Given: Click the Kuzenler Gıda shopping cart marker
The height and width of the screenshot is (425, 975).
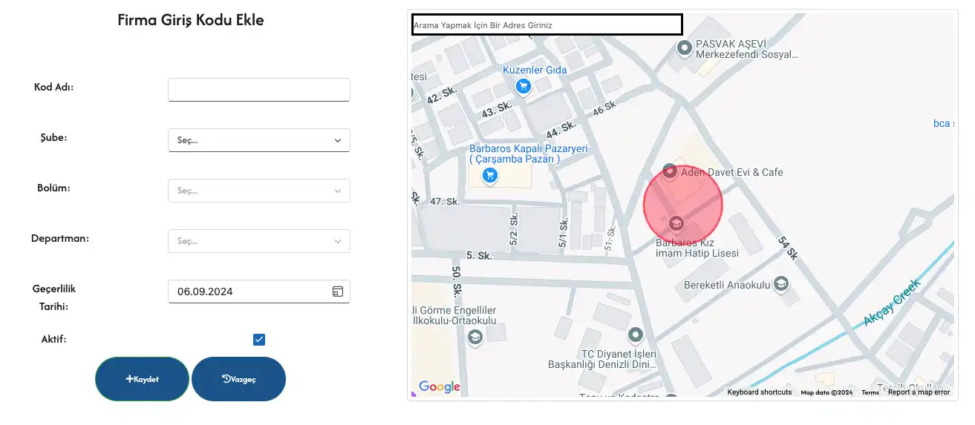Looking at the screenshot, I should pos(524,87).
